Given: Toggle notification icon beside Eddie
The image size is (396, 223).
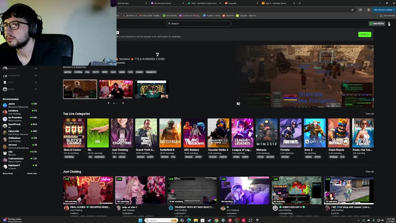Looking at the screenshot, I should 36,89.
